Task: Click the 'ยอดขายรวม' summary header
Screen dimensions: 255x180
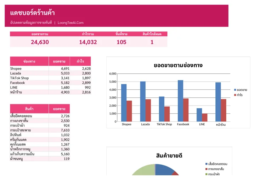Action: click(x=40, y=34)
